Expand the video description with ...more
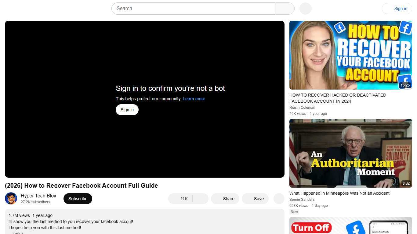The width and height of the screenshot is (417, 234). click(17, 232)
